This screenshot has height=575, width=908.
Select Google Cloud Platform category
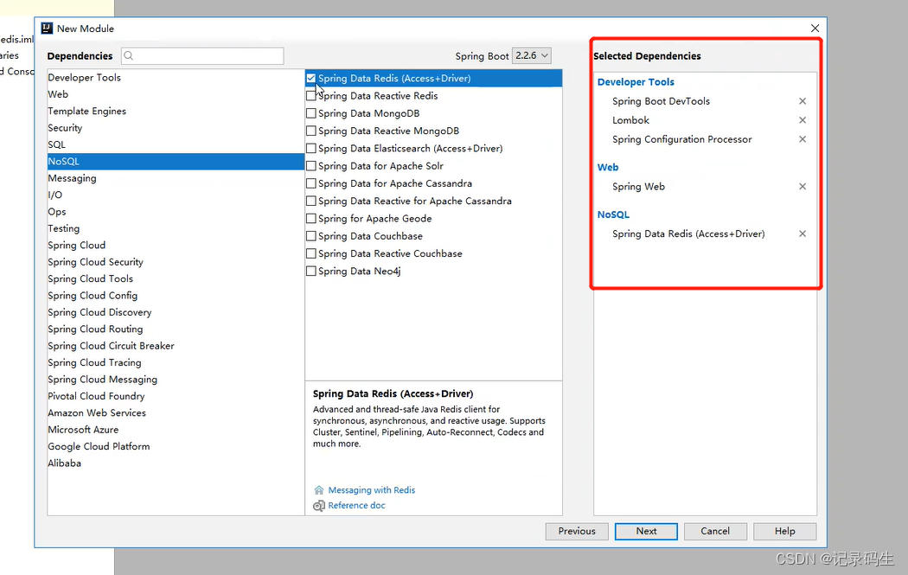click(x=176, y=447)
